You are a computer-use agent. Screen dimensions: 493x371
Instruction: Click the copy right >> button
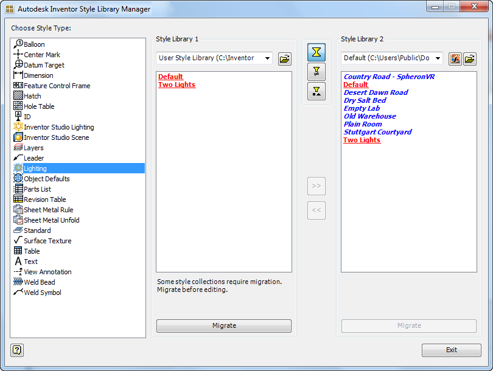(316, 186)
